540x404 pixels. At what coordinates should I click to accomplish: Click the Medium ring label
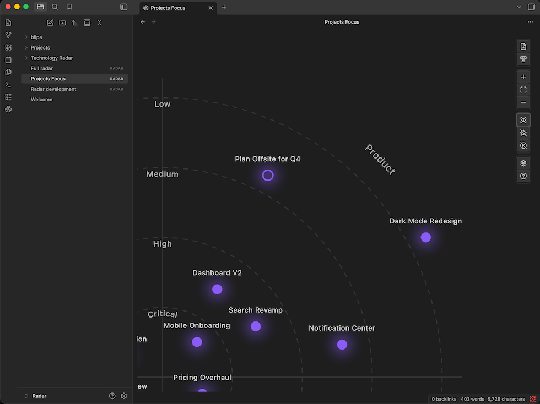(x=162, y=174)
